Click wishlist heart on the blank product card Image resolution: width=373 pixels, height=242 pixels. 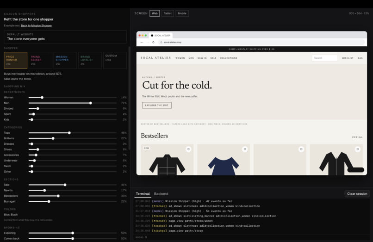pos(301,149)
